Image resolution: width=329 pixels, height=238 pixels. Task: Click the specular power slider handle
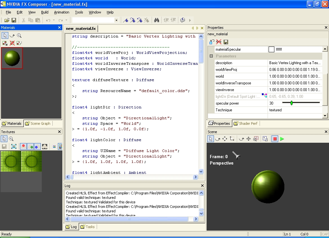(x=291, y=103)
